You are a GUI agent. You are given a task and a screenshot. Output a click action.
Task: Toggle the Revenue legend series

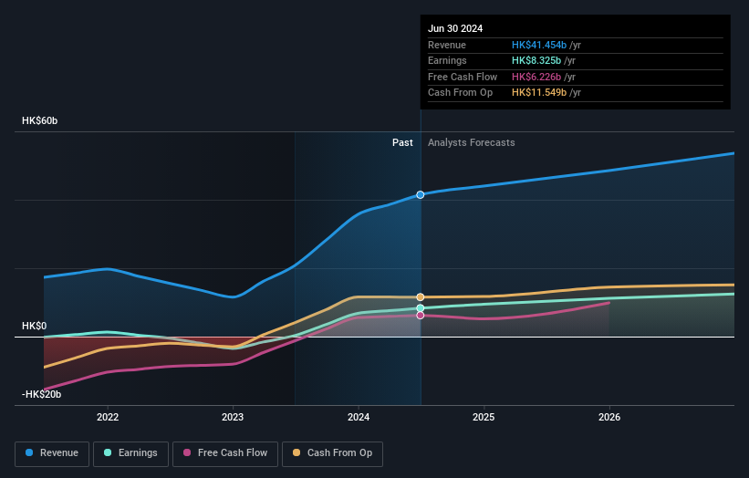pyautogui.click(x=52, y=453)
